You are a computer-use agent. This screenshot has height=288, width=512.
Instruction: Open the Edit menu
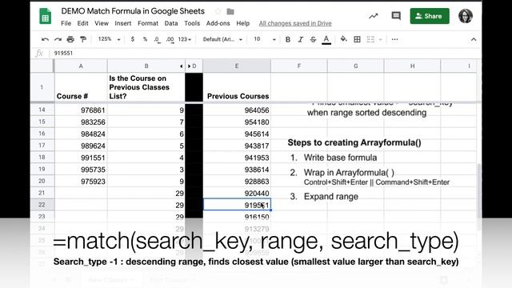point(82,23)
